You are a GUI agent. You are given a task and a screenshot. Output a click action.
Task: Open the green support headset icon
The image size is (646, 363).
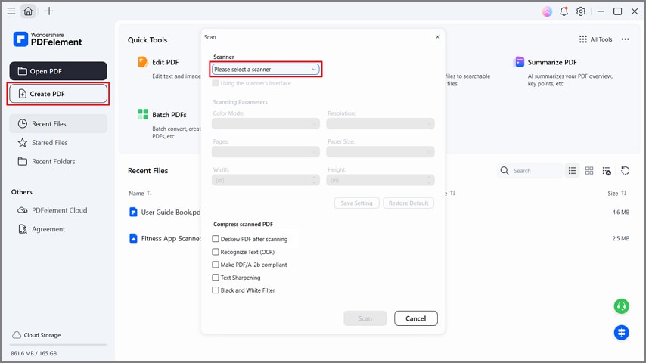tap(621, 306)
